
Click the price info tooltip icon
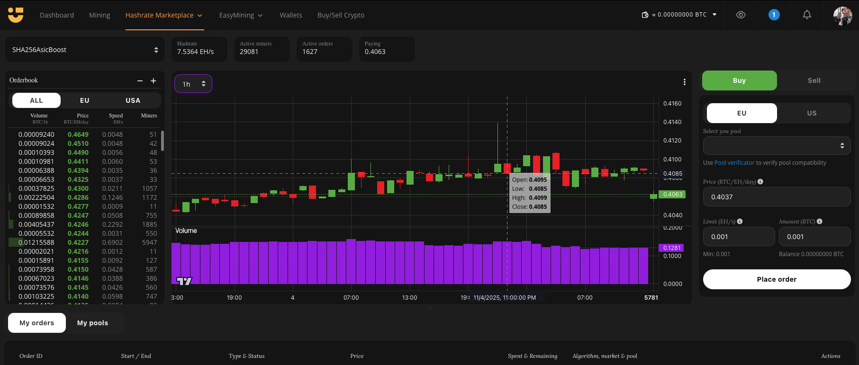[760, 182]
